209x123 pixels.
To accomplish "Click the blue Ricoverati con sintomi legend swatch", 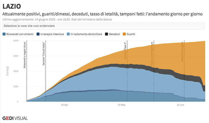I will (x=4, y=34).
